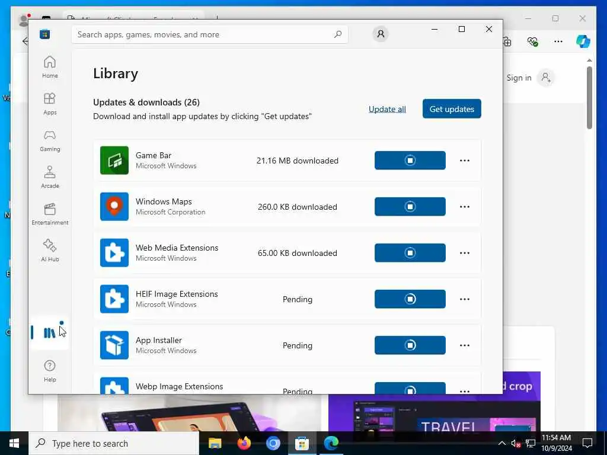
Task: Open more options for Web Media Extensions
Action: point(465,252)
